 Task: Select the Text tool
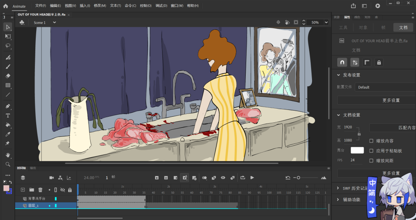click(x=8, y=115)
